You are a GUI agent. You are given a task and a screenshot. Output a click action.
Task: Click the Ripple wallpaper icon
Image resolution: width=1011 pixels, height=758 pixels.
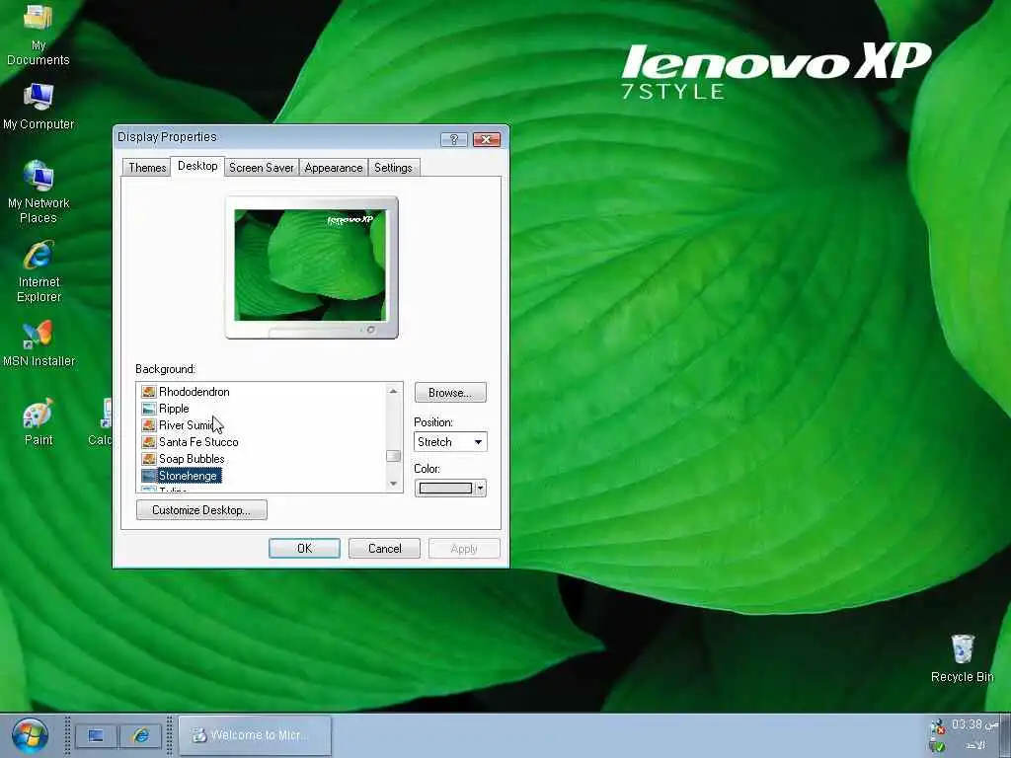click(x=149, y=409)
